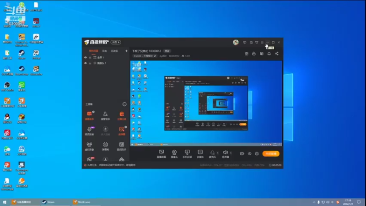Viewport: 366px width, 206px height.
Task: Select the VRChat desktop icon
Action: point(36,55)
